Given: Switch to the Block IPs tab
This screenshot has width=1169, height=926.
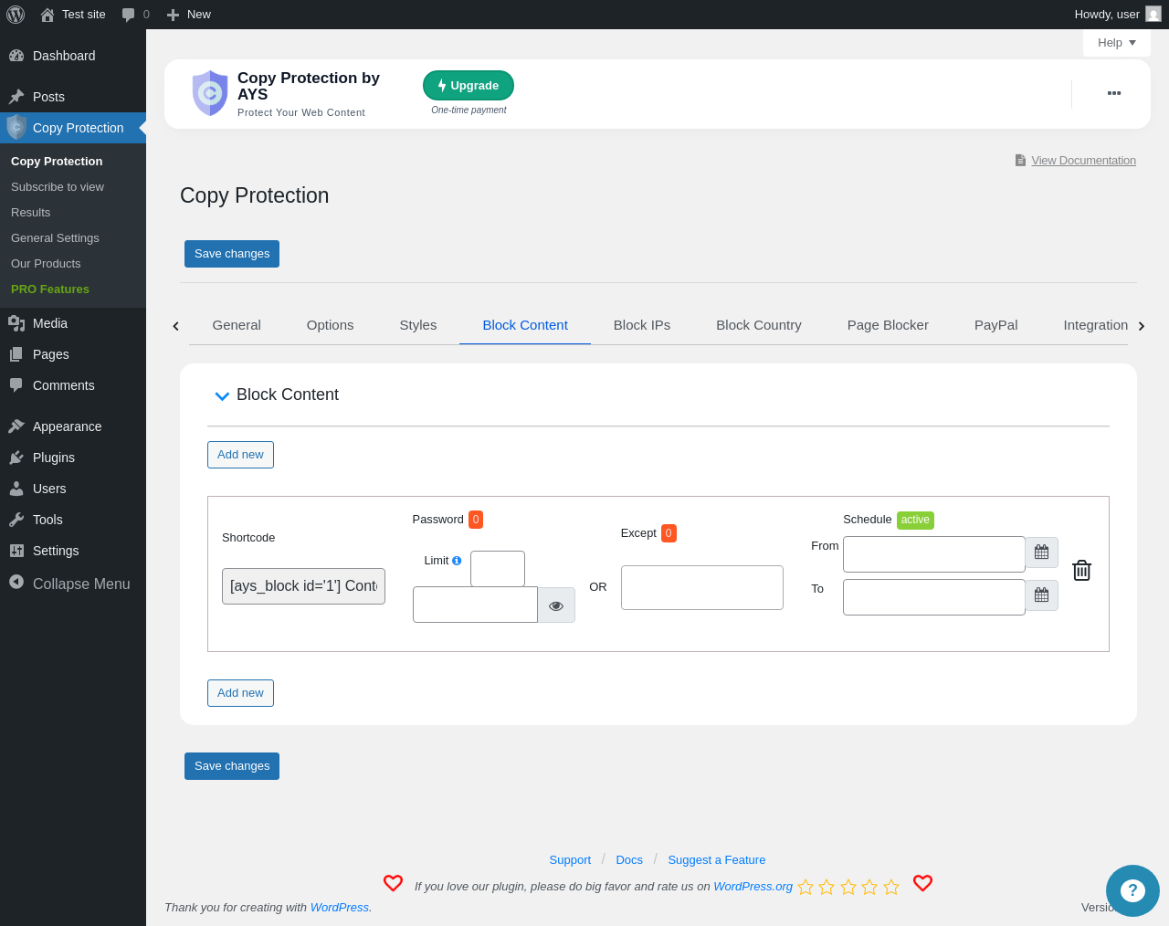Looking at the screenshot, I should (642, 325).
